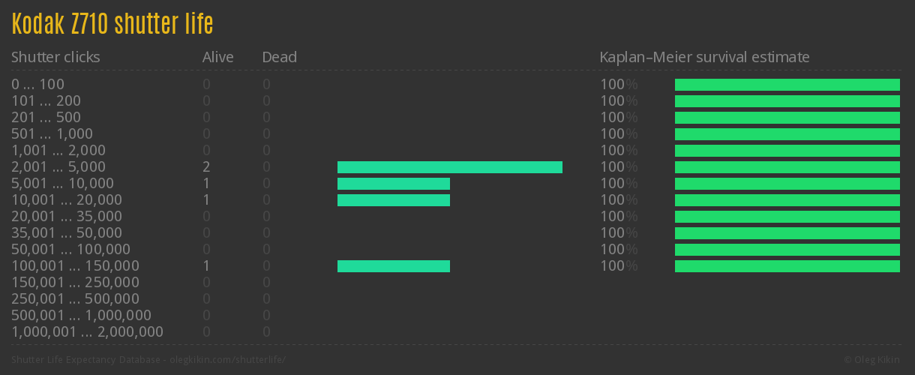Click the survival bar for 100,001 … 150,000 row
The height and width of the screenshot is (375, 915).
[787, 266]
